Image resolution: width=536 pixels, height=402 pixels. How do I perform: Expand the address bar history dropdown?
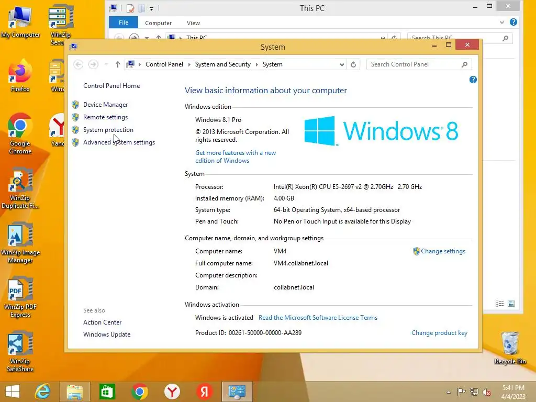[341, 64]
